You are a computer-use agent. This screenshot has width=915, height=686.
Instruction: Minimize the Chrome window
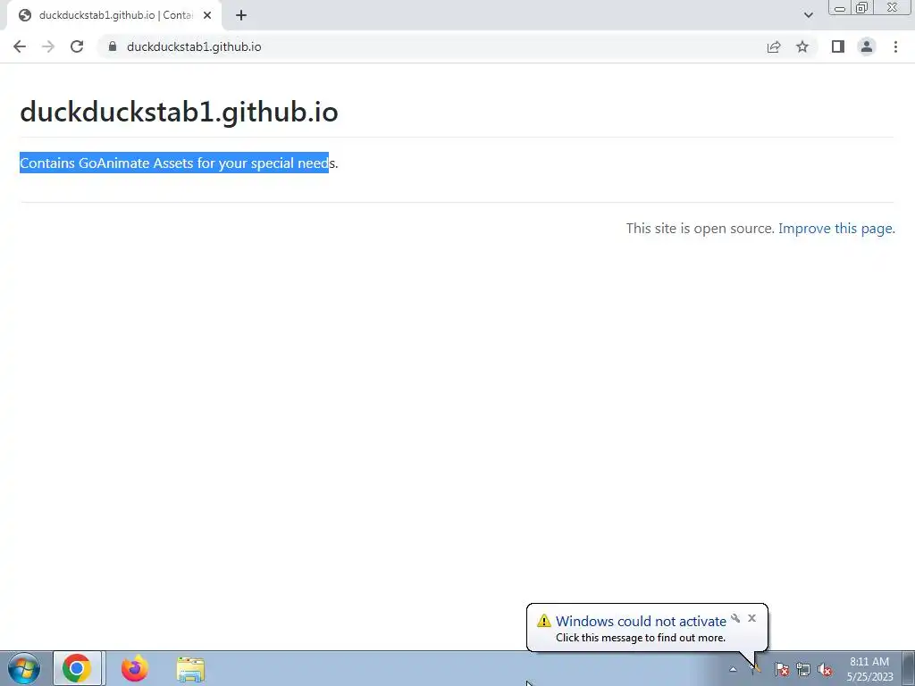coord(840,8)
